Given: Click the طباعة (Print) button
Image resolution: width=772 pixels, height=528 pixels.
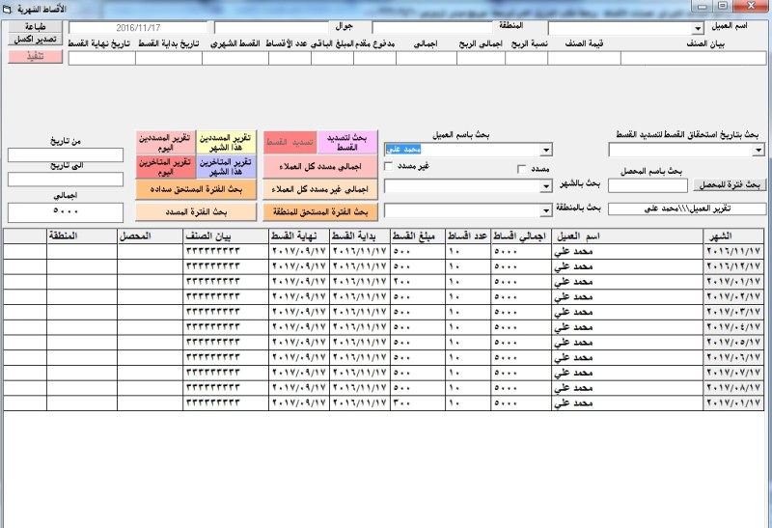Looking at the screenshot, I should coord(36,27).
